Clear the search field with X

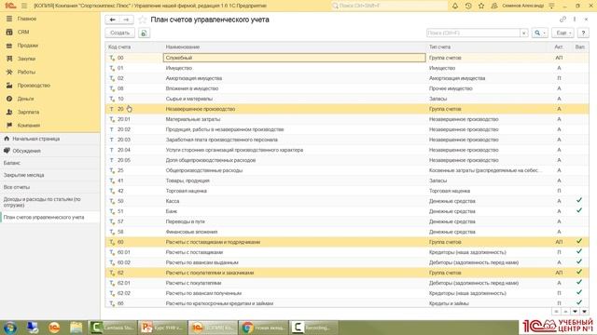tap(524, 33)
